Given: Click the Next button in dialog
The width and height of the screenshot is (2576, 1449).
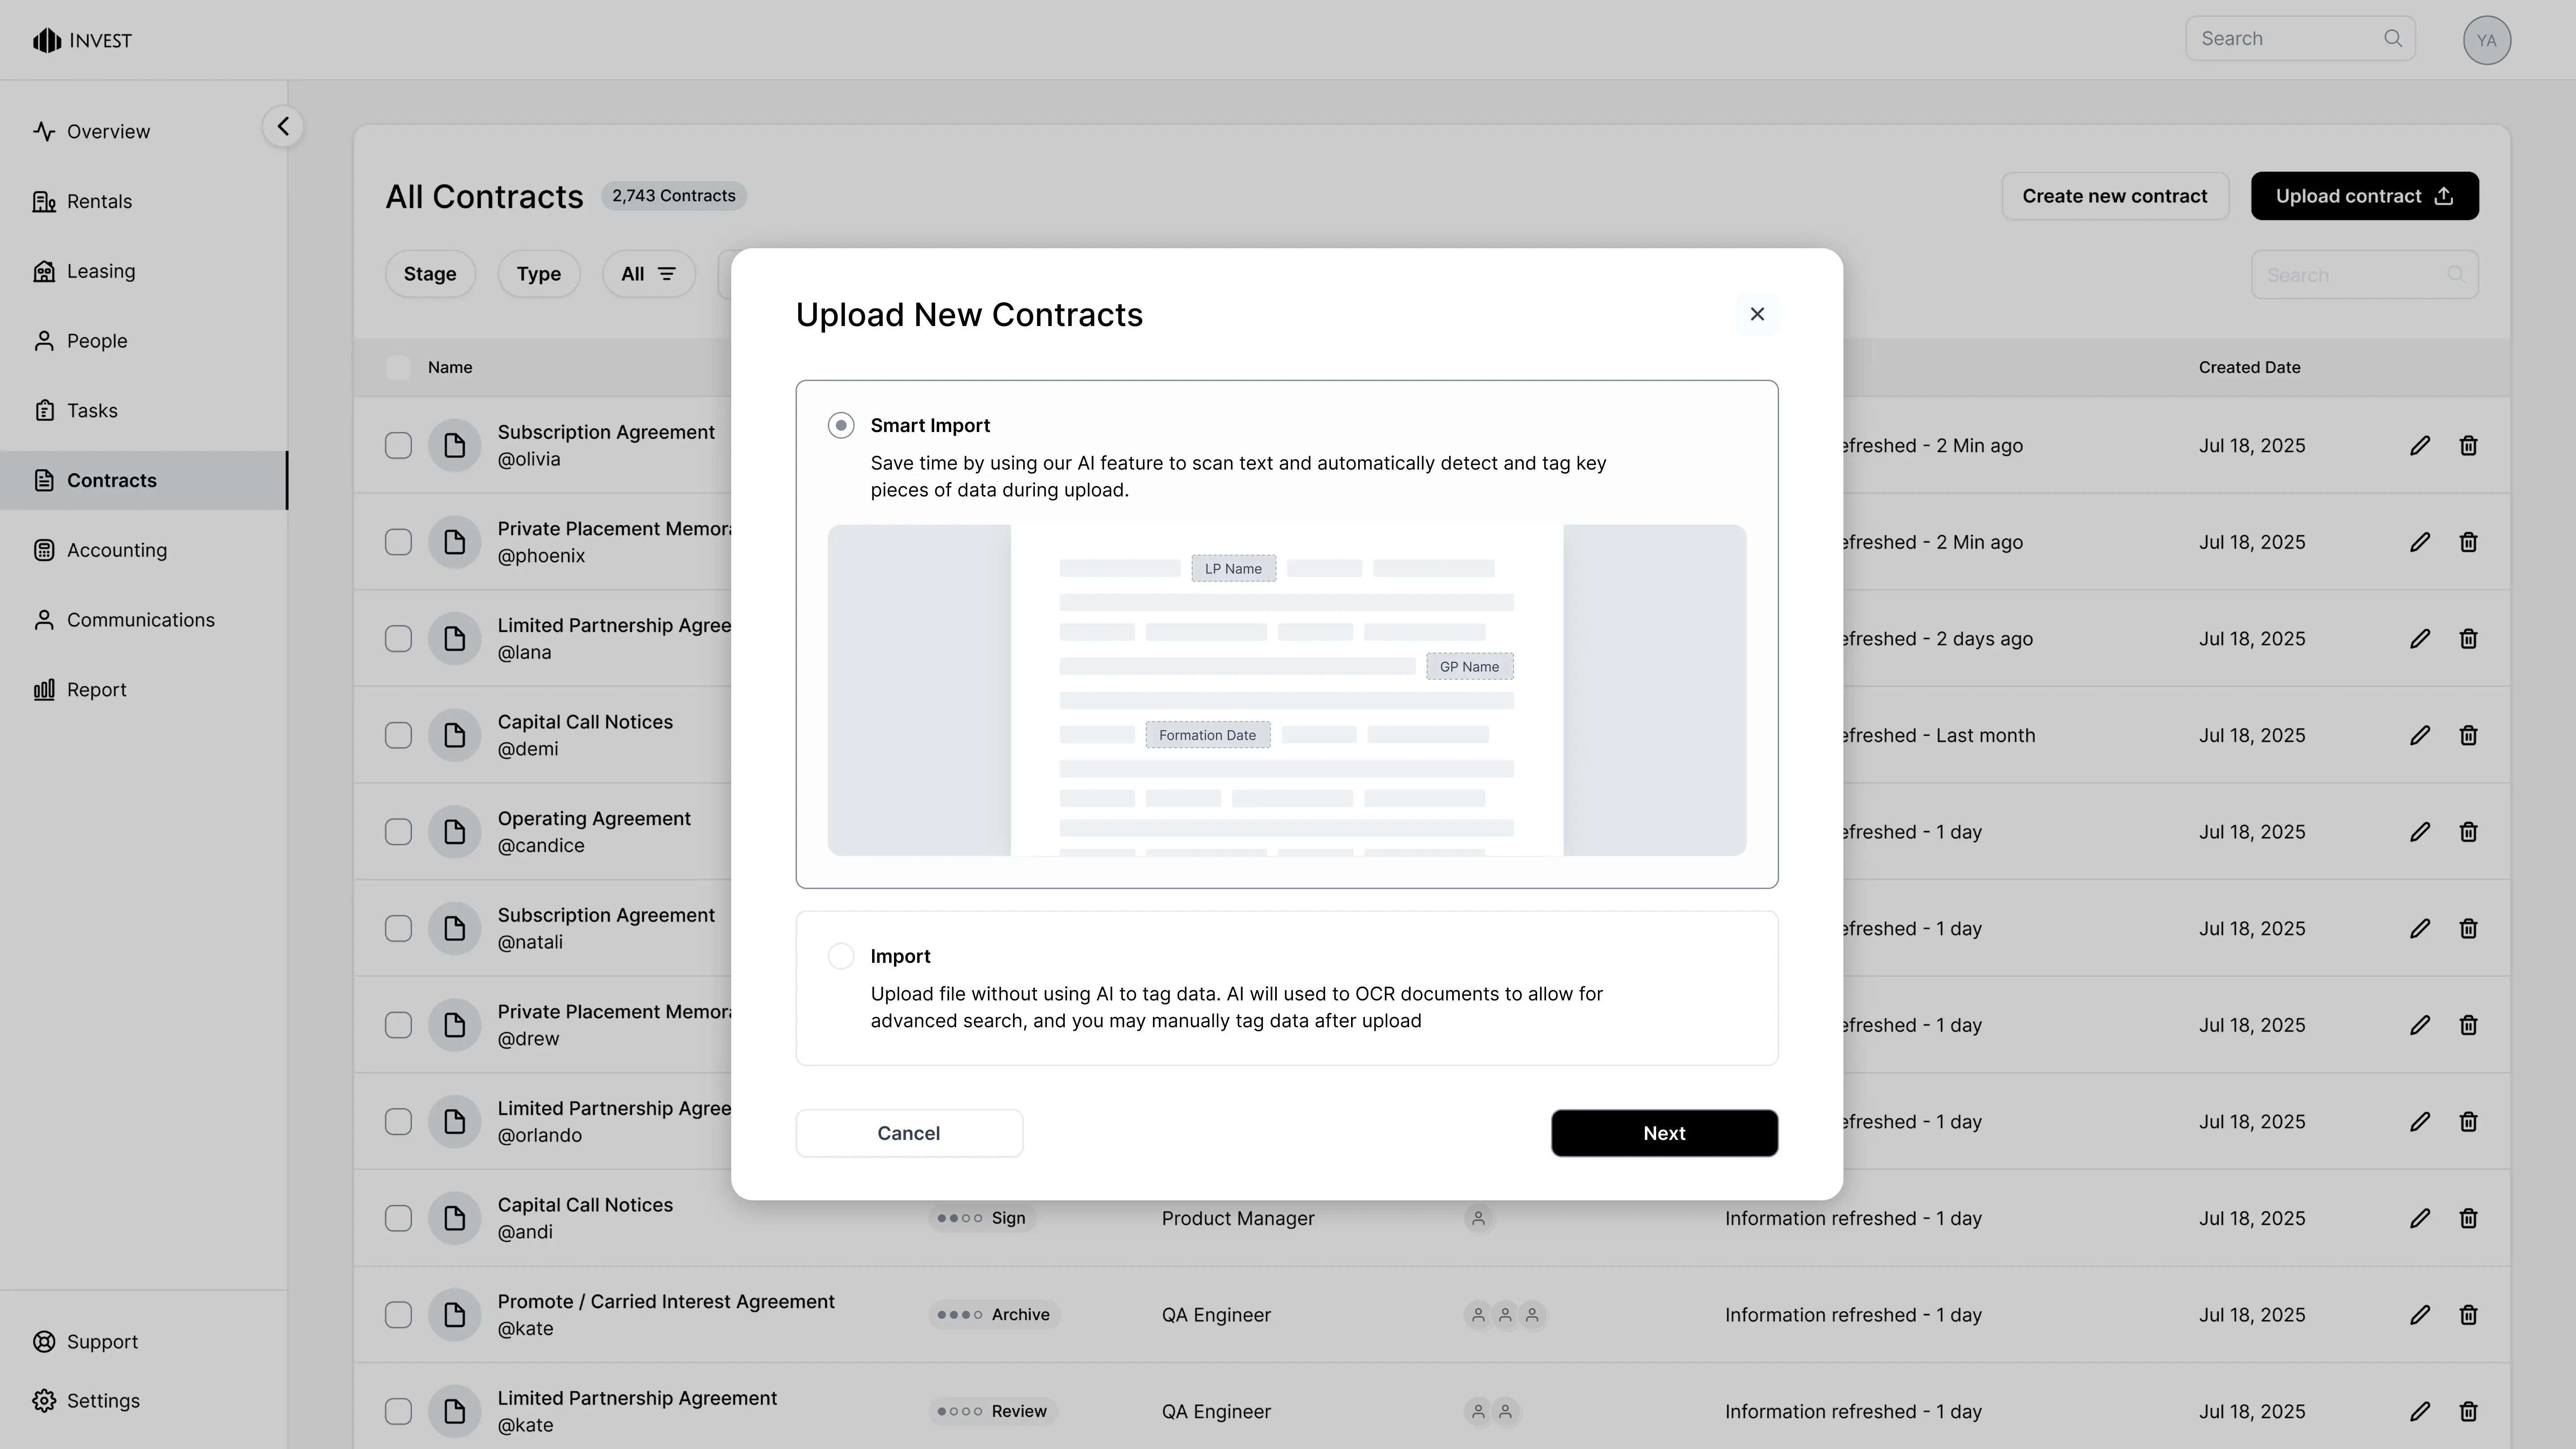Looking at the screenshot, I should [1664, 1133].
